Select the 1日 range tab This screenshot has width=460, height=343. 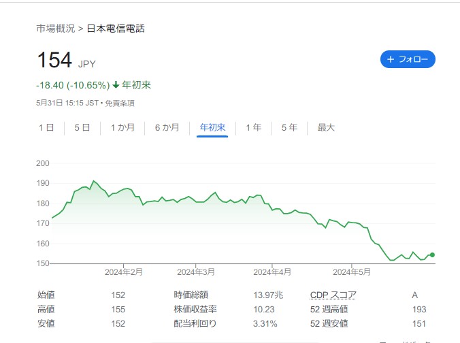pyautogui.click(x=46, y=128)
